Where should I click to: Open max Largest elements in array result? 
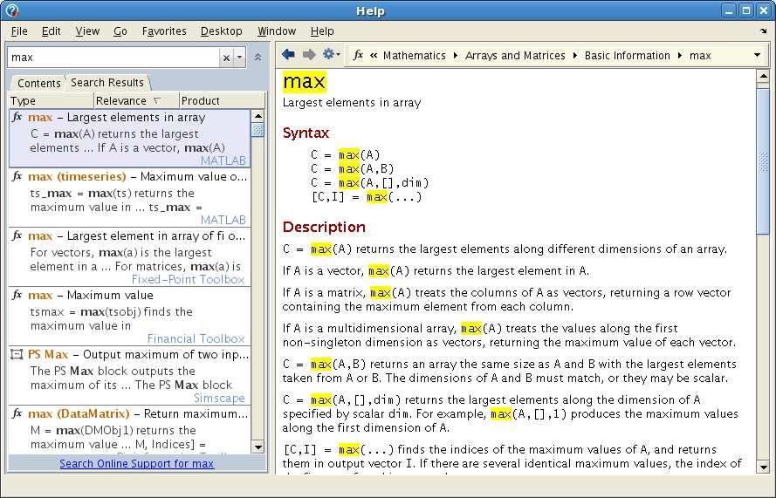[130, 139]
